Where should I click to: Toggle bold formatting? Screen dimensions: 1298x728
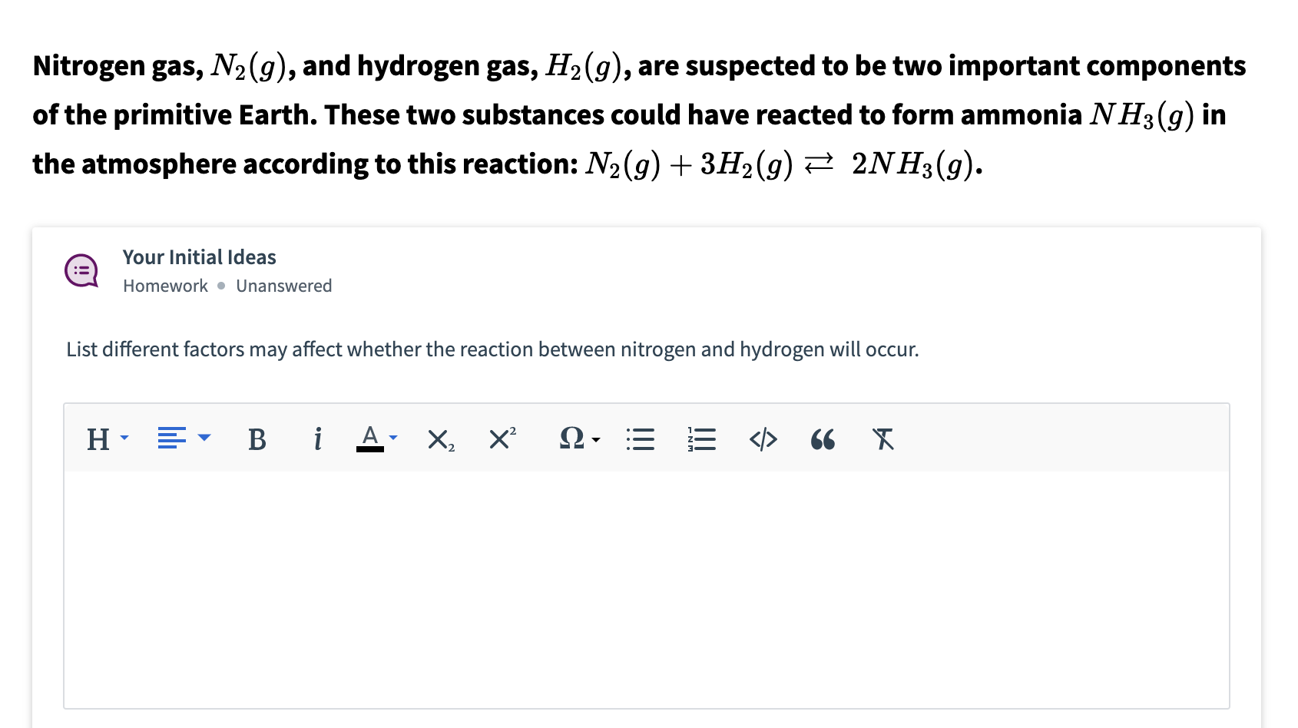[257, 439]
